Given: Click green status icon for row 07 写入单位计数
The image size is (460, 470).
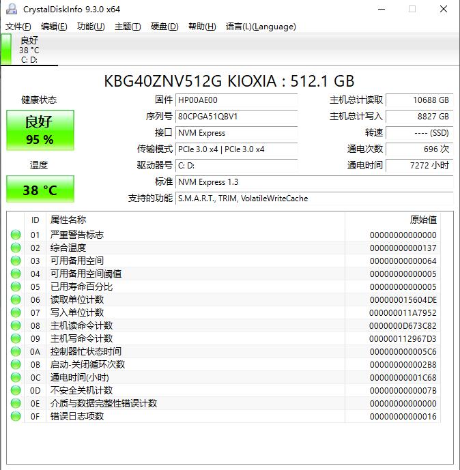Looking at the screenshot, I should point(16,312).
